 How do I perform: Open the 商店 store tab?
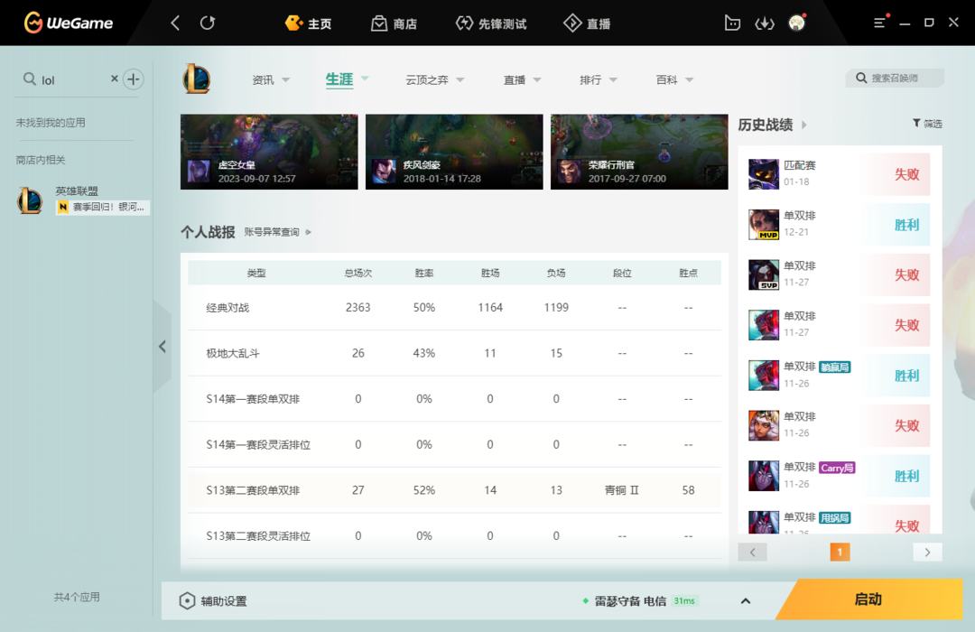pos(395,23)
